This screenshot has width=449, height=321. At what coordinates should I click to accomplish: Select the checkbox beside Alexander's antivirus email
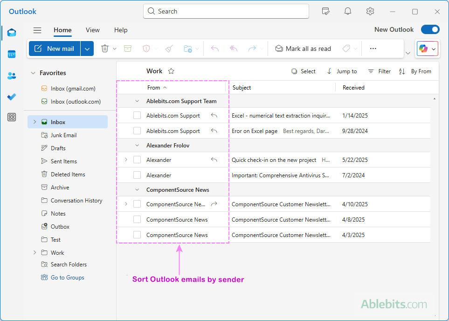pos(137,174)
